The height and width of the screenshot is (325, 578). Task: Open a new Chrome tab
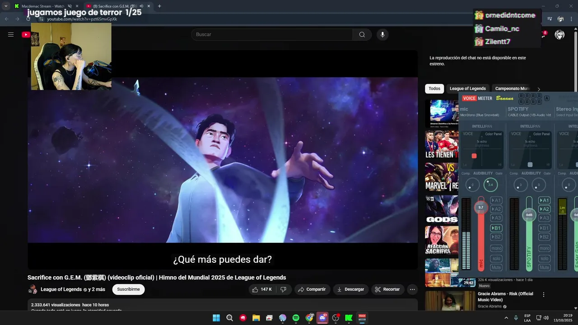[x=159, y=6]
